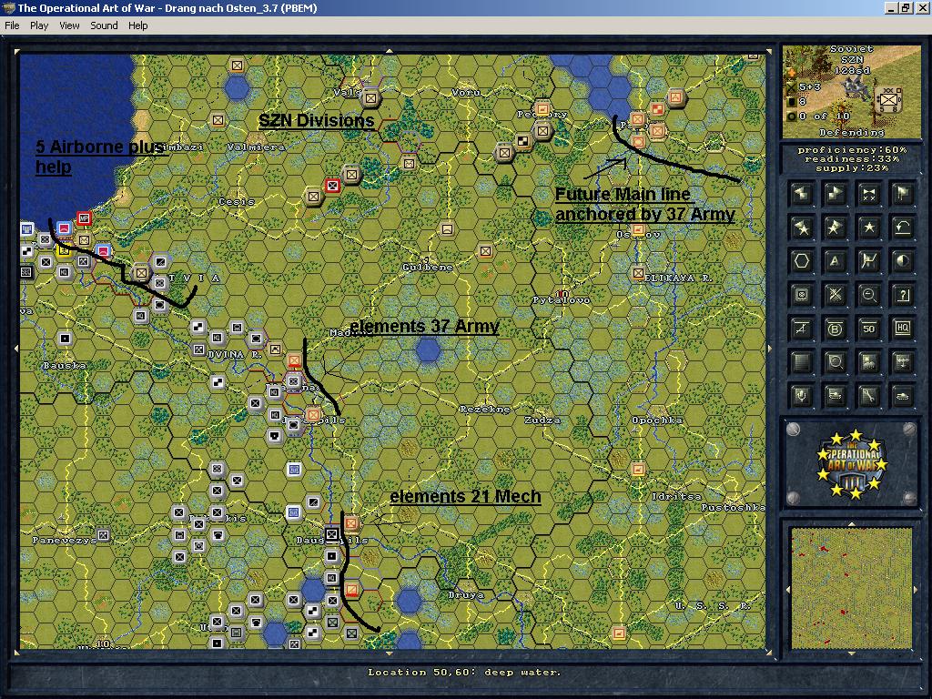
Task: Toggle the hexagon grid button
Action: [x=802, y=261]
